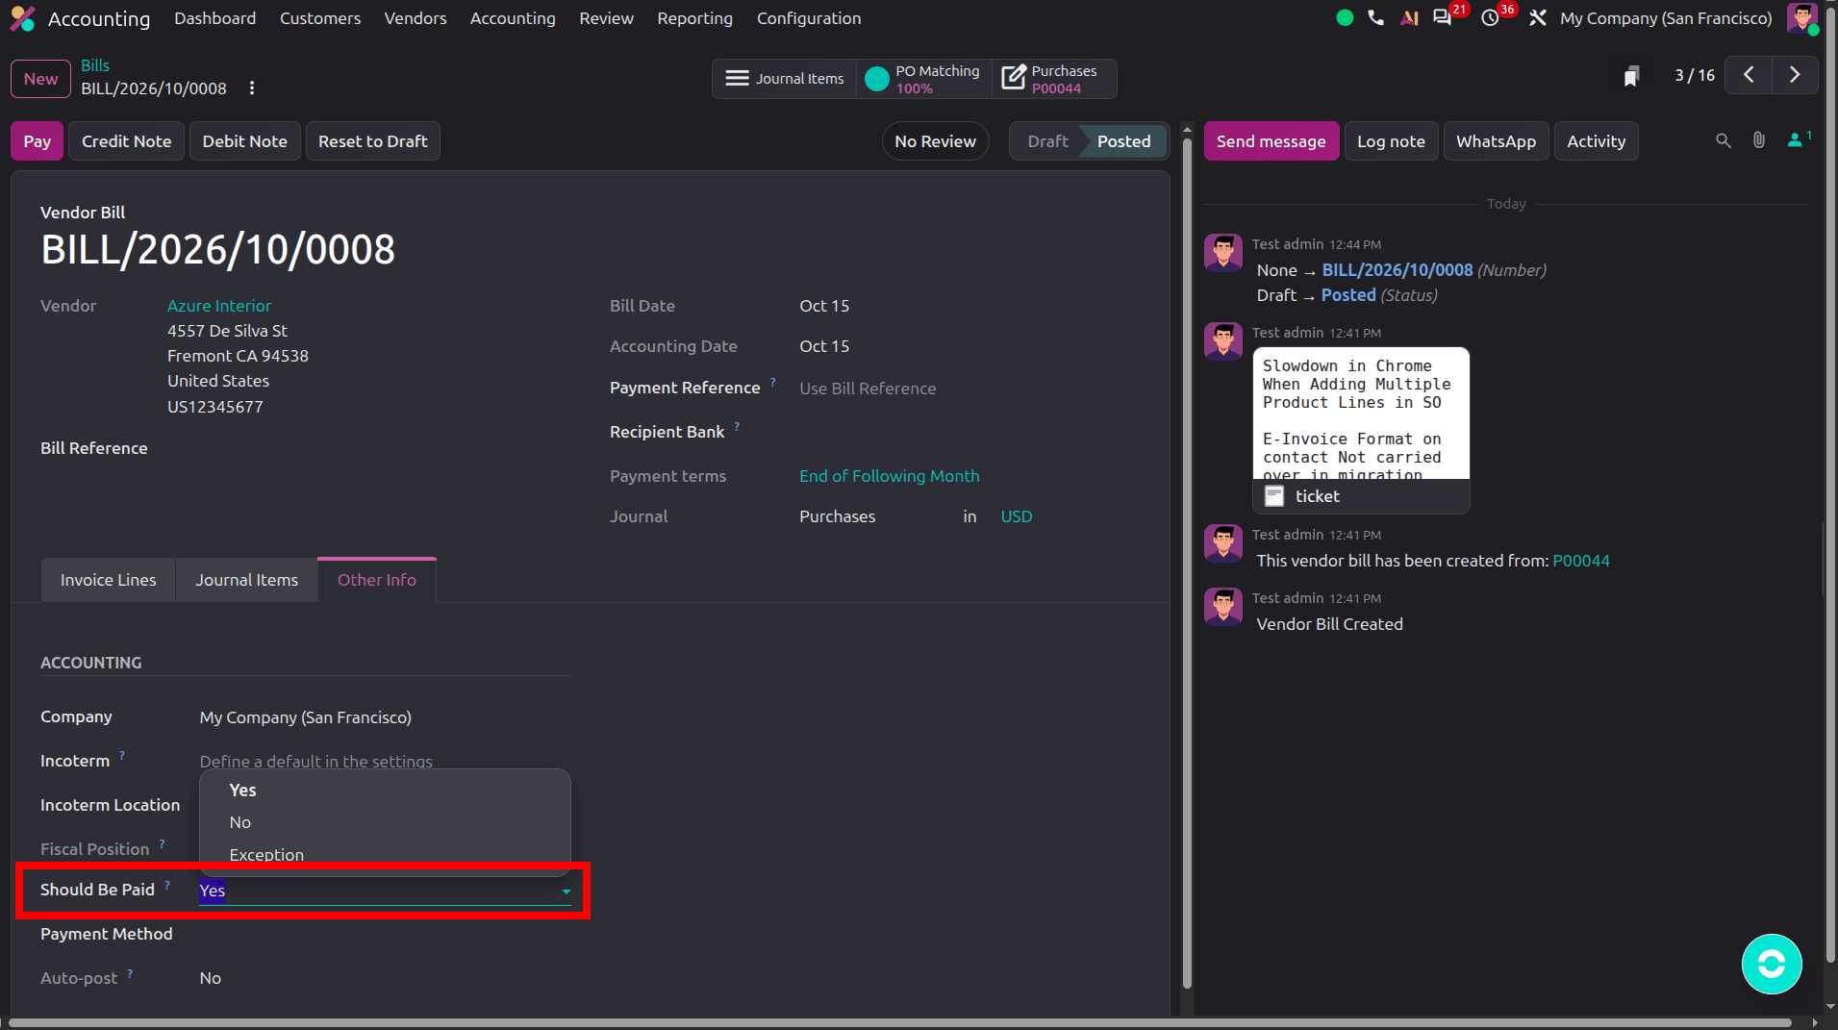Viewport: 1838px width, 1030px height.
Task: Open P00044 link in chatter message
Action: point(1581,561)
